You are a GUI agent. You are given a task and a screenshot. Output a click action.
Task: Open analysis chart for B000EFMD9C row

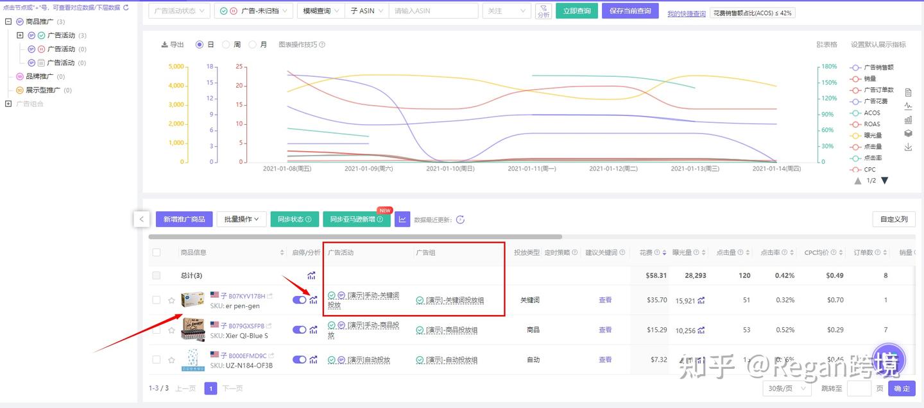(x=314, y=359)
